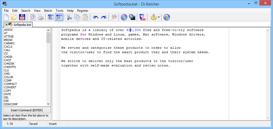Click editor scrollbar down arrow
The image size is (273, 129).
(268, 118)
